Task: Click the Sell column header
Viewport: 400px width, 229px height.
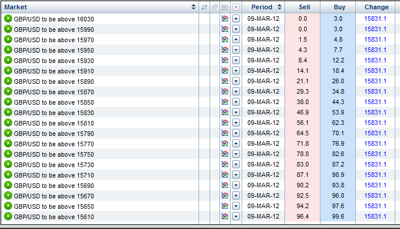Action: click(304, 7)
